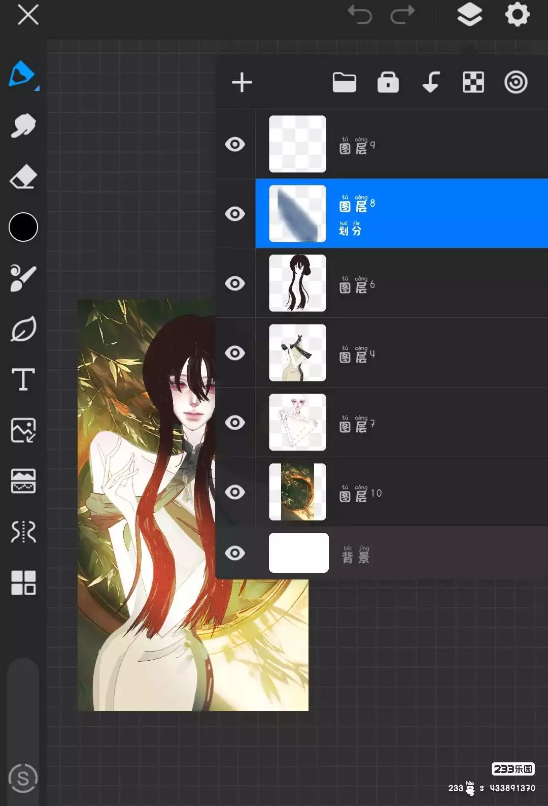Screen dimensions: 548x806
Task: Select the Text tool
Action: (23, 379)
